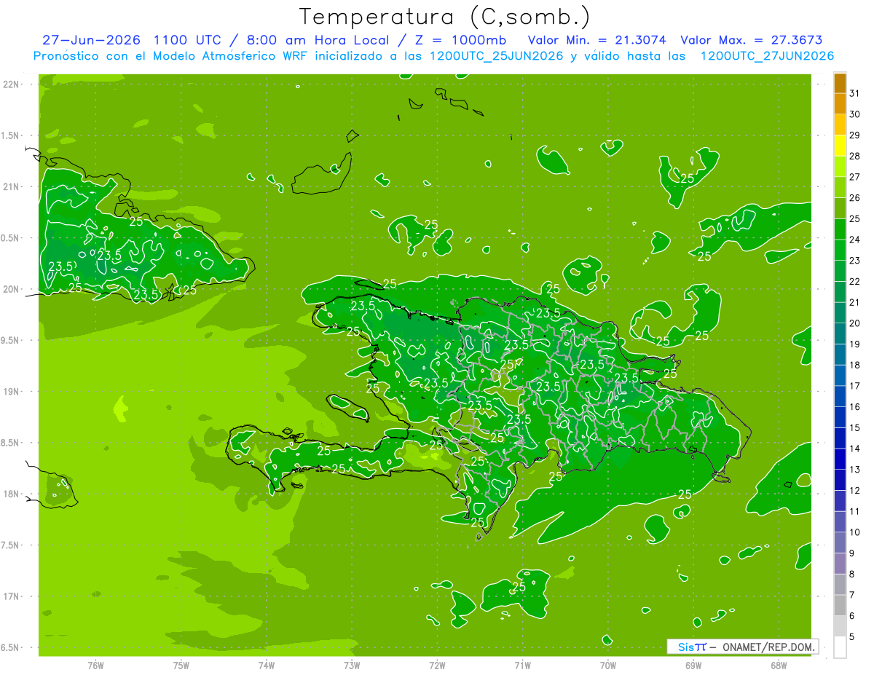
Task: Select color scale swatch between 29 and 30
Action: (840, 125)
